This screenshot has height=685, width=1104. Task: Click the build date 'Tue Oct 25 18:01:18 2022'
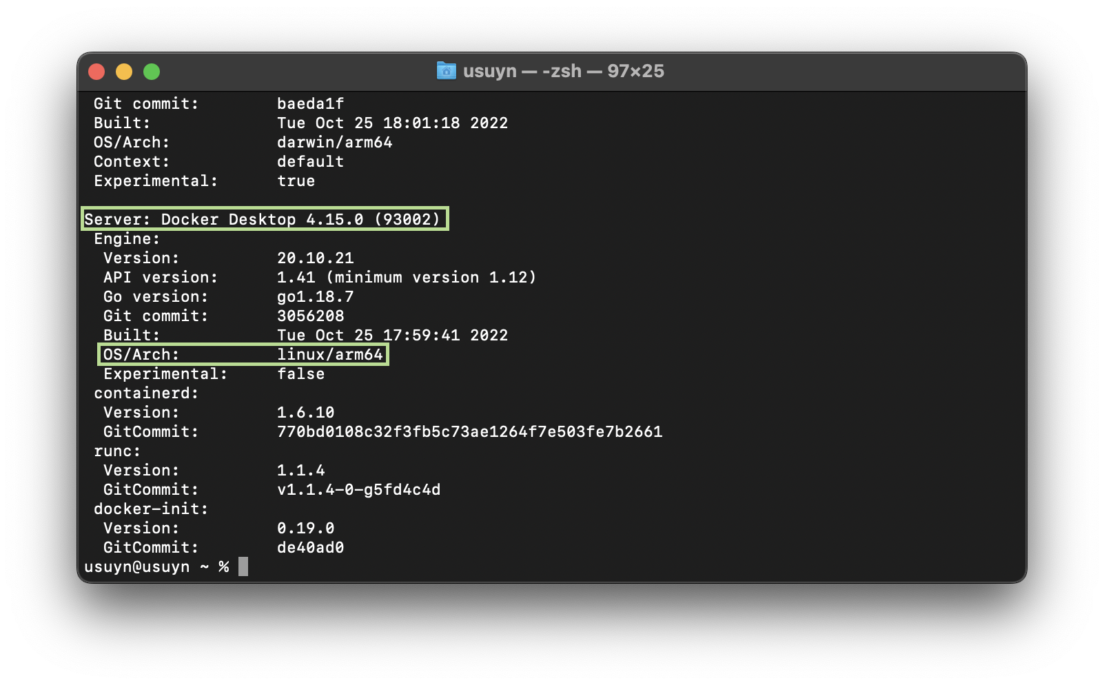[x=392, y=123]
